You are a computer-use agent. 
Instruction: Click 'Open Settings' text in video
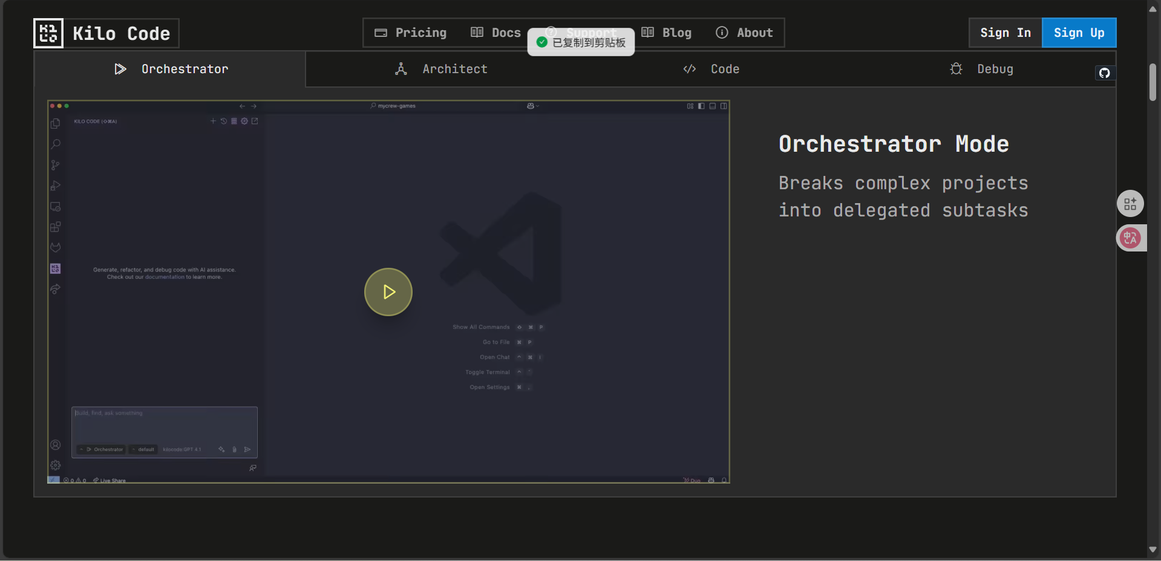coord(490,388)
